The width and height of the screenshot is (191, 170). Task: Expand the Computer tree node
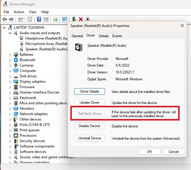pyautogui.click(x=10, y=71)
